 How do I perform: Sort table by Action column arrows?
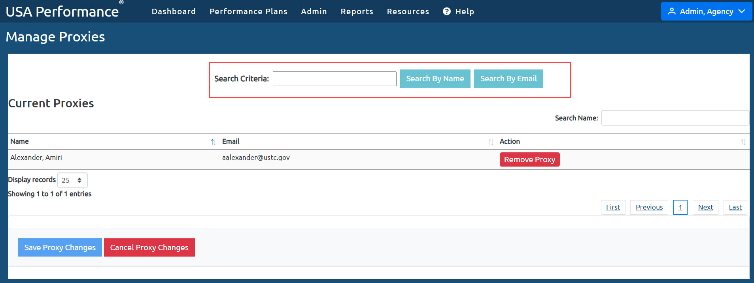point(743,142)
